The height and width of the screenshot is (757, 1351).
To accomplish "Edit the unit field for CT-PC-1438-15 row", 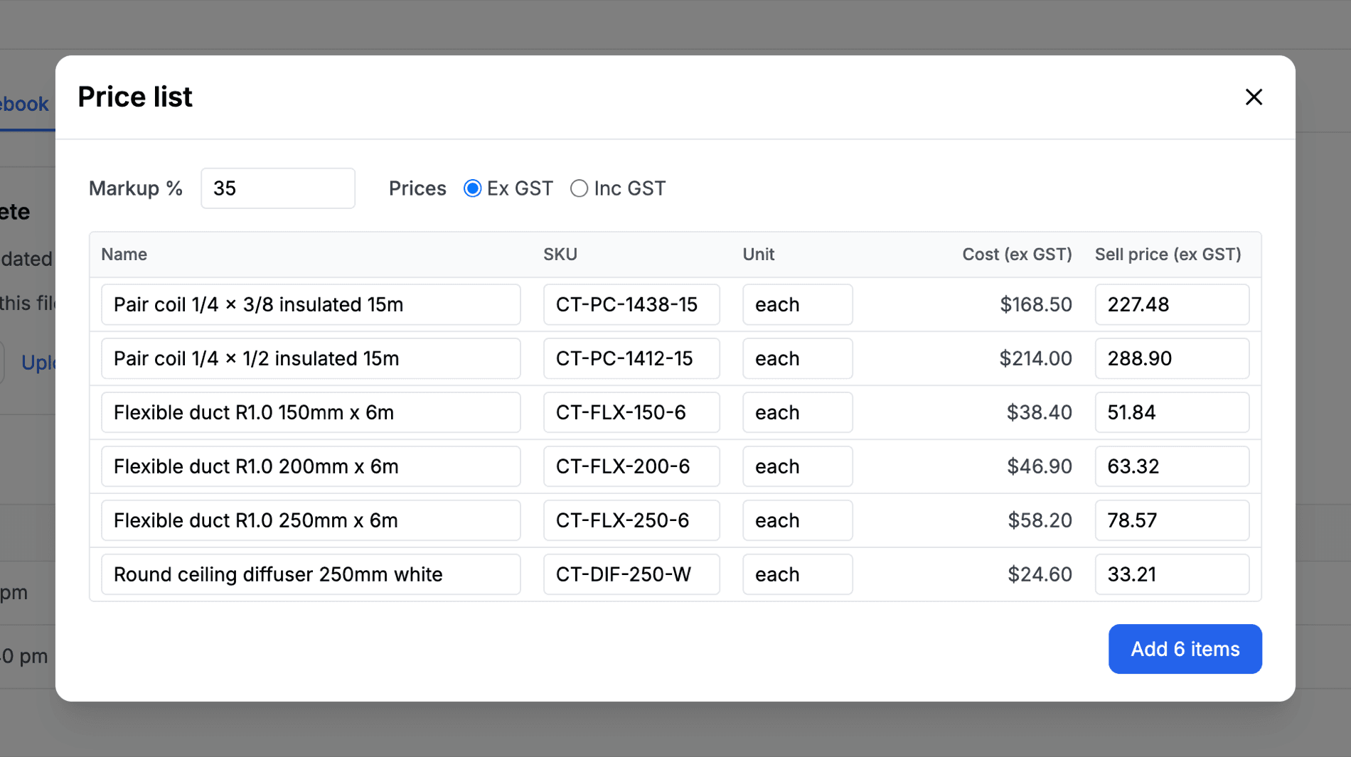I will click(x=798, y=304).
